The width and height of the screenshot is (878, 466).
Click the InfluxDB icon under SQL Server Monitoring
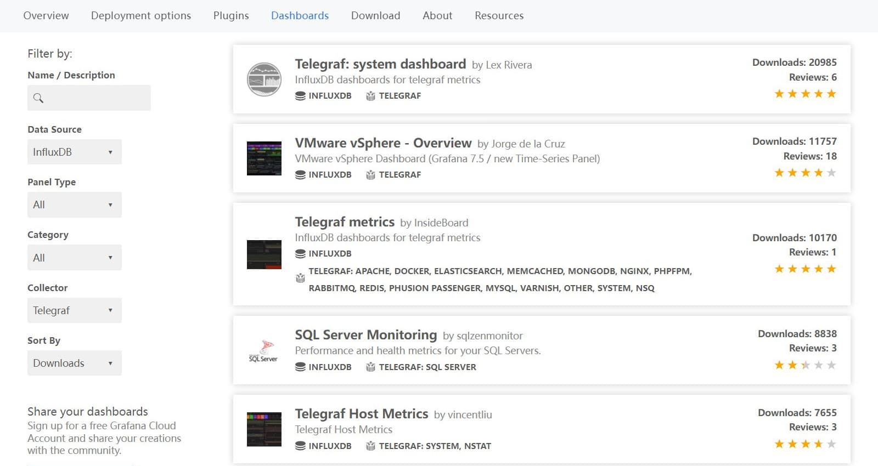pos(300,367)
